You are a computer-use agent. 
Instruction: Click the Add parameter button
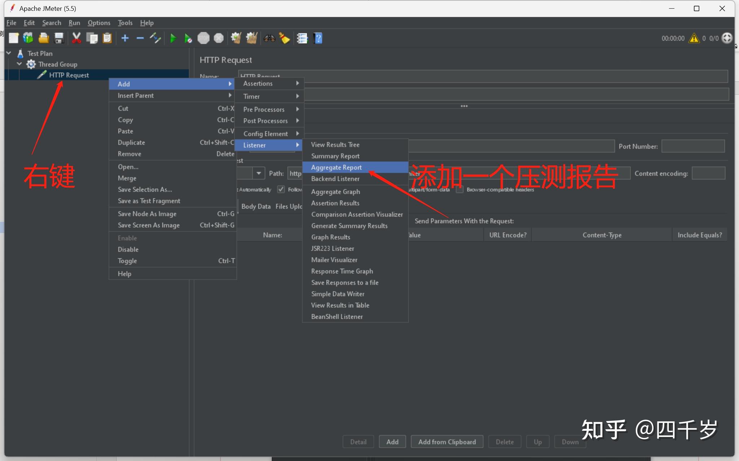click(x=392, y=442)
